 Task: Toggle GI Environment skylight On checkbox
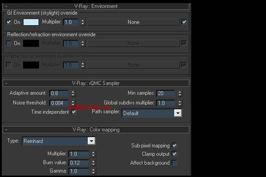(8, 22)
